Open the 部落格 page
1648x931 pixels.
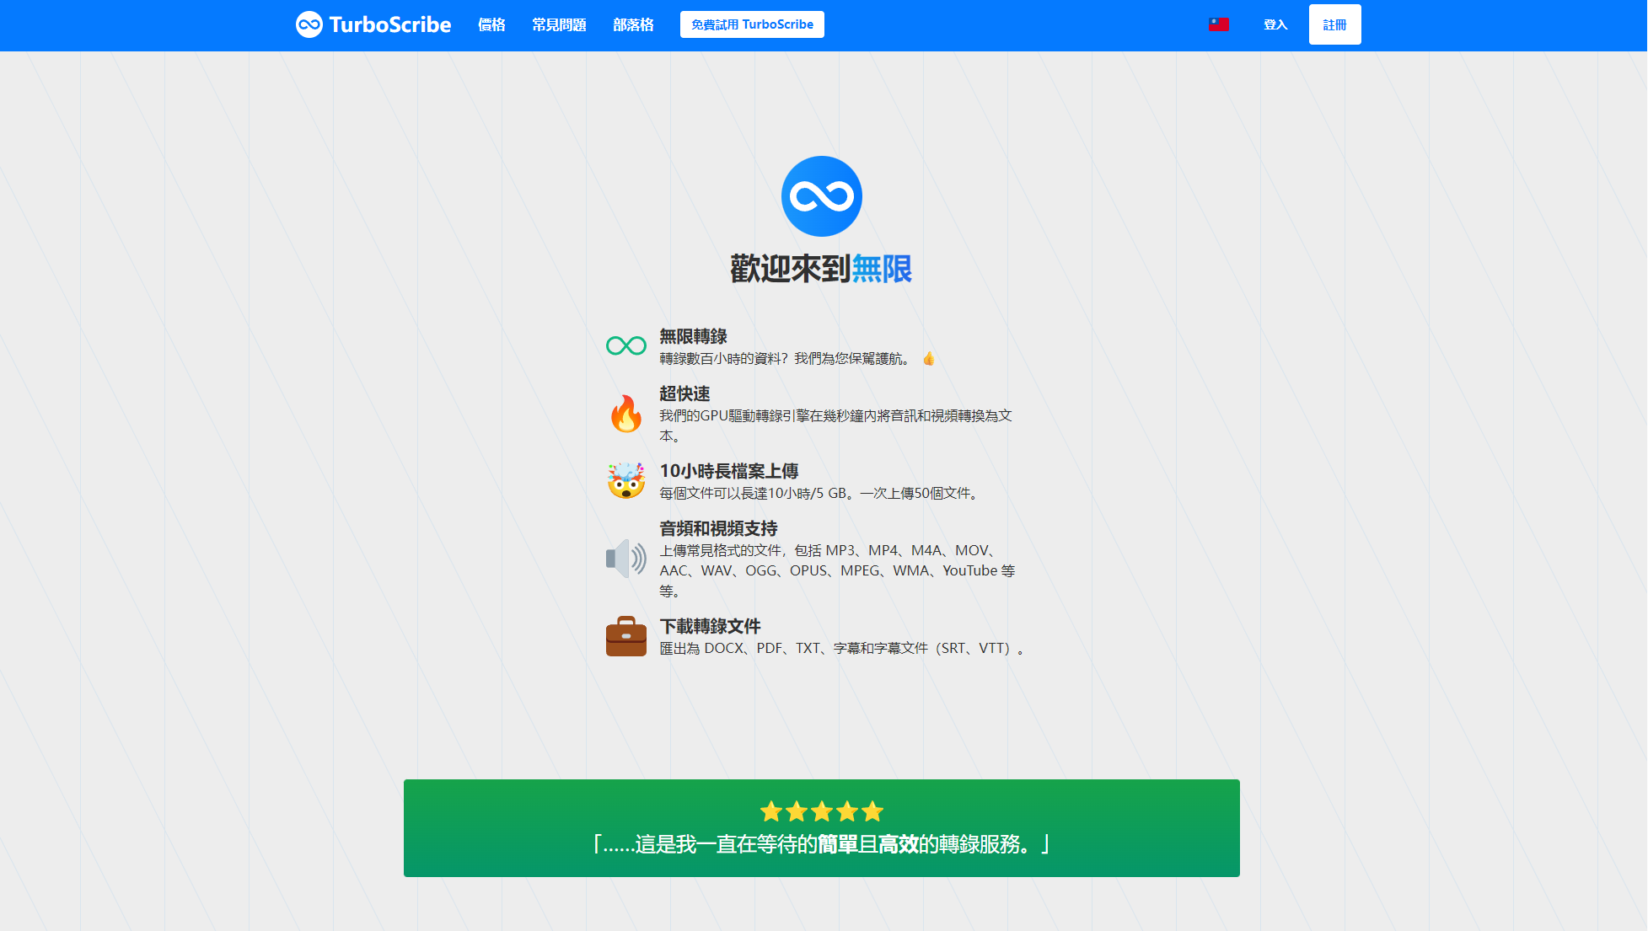(633, 24)
